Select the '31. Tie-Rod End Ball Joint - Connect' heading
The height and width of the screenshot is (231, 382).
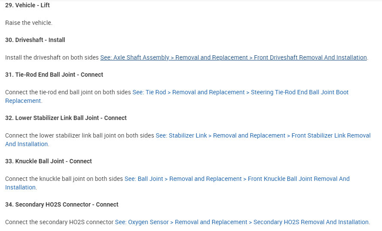[x=54, y=75]
